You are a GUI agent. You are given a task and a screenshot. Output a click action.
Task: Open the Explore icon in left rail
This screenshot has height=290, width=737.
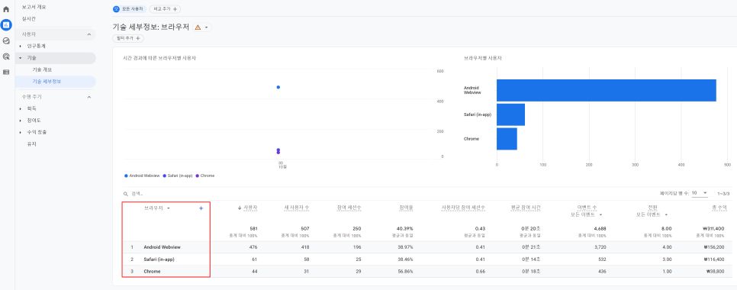coord(6,41)
